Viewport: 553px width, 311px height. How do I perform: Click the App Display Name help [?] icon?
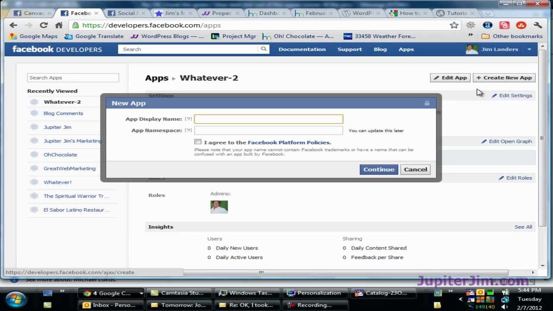click(188, 119)
